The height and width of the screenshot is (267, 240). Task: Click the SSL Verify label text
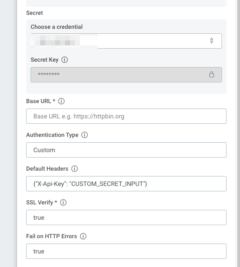41,203
